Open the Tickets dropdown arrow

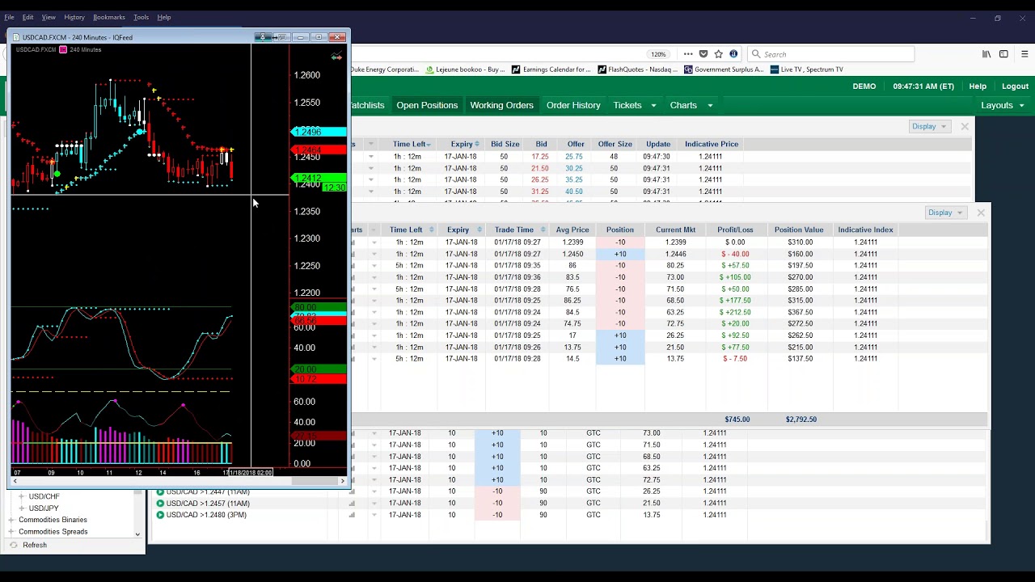(654, 105)
